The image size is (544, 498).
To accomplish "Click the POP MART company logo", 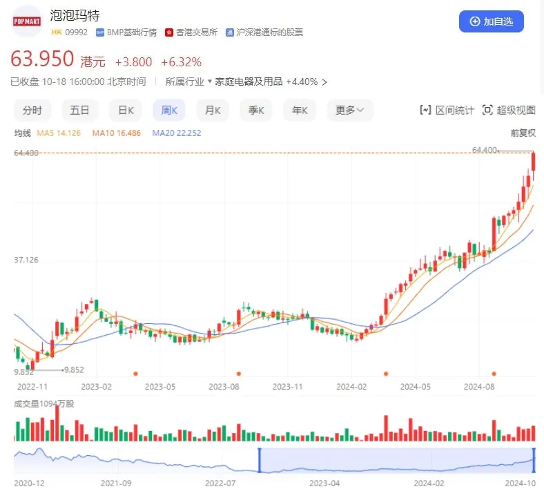I will (27, 21).
